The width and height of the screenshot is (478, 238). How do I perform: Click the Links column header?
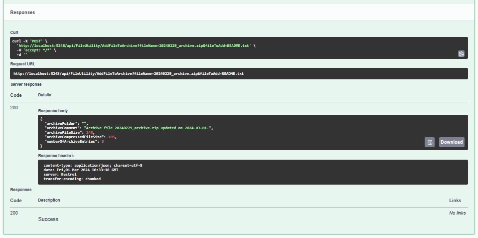[455, 200]
